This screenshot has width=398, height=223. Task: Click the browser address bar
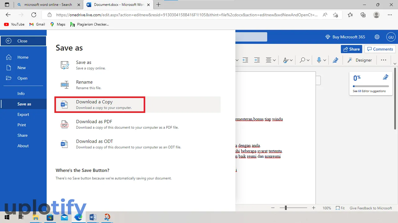point(187,15)
